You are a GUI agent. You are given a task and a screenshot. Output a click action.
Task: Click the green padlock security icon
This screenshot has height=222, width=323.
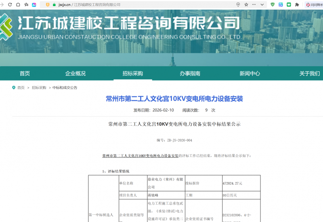coord(54,4)
